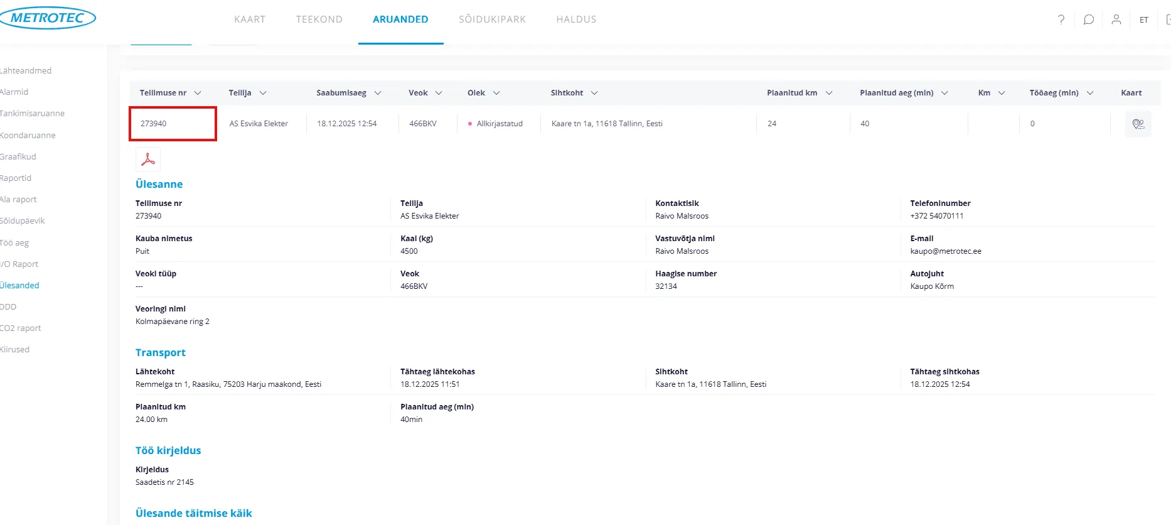Open the SÕIDUKIPARK tab
The image size is (1171, 525).
pos(492,19)
